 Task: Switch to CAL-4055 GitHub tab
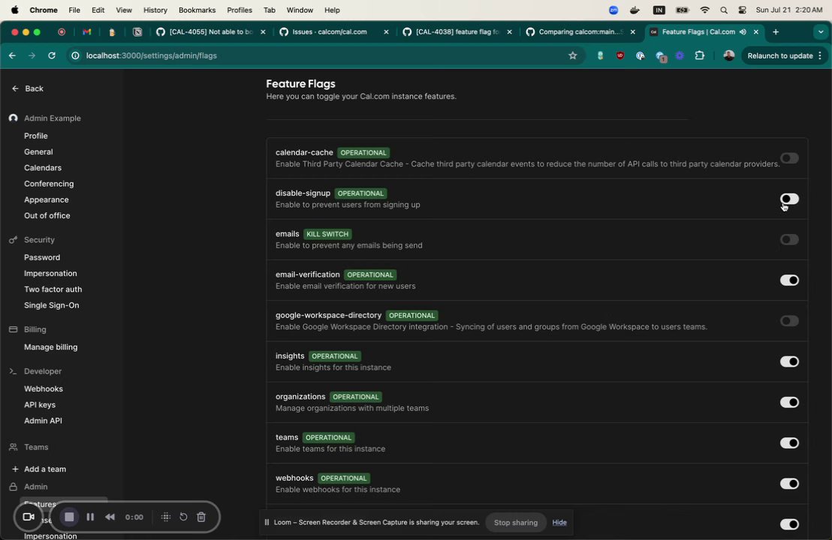point(211,31)
